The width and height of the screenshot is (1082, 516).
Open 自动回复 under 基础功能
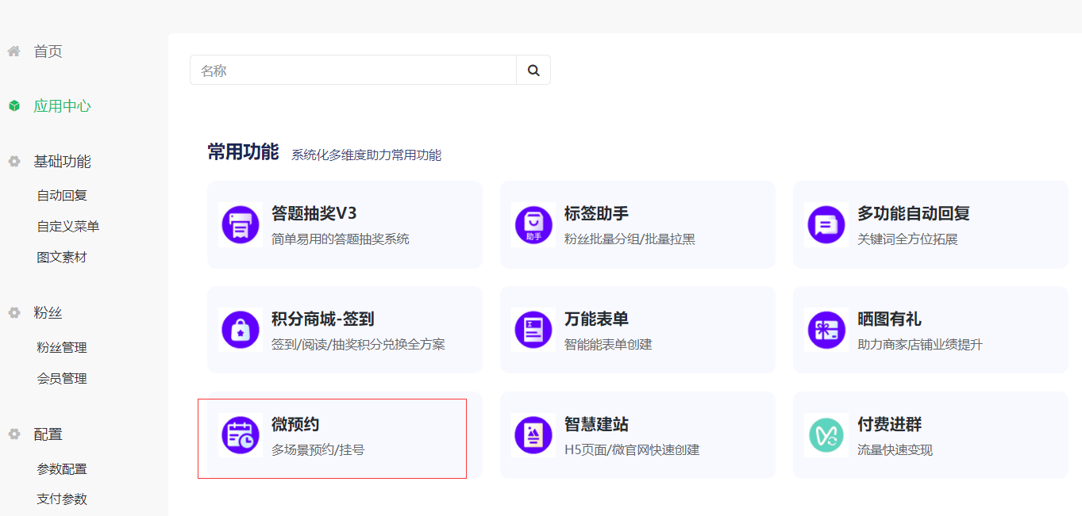click(x=62, y=195)
